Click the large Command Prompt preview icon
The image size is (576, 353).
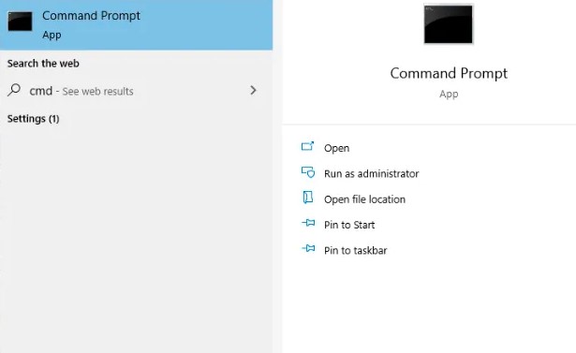449,24
